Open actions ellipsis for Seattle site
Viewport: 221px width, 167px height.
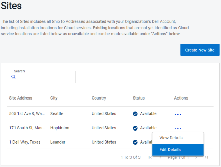pos(178,114)
